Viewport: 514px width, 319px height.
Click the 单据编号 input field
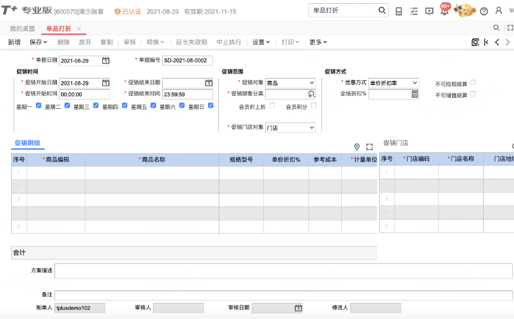[188, 61]
